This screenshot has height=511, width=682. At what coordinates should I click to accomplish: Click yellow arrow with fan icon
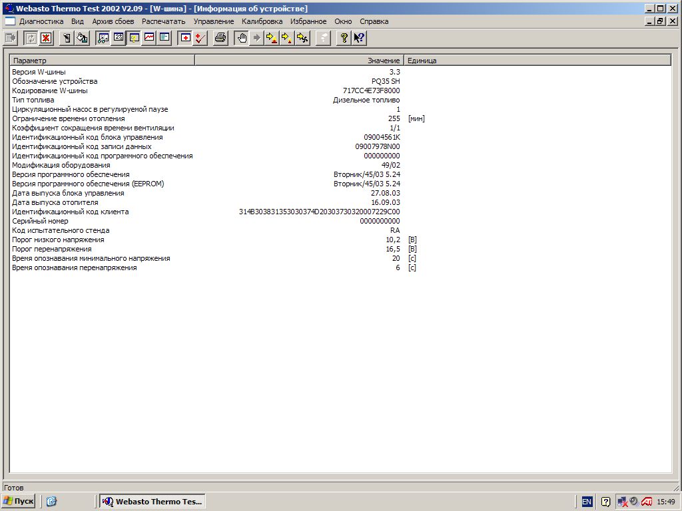(x=303, y=38)
